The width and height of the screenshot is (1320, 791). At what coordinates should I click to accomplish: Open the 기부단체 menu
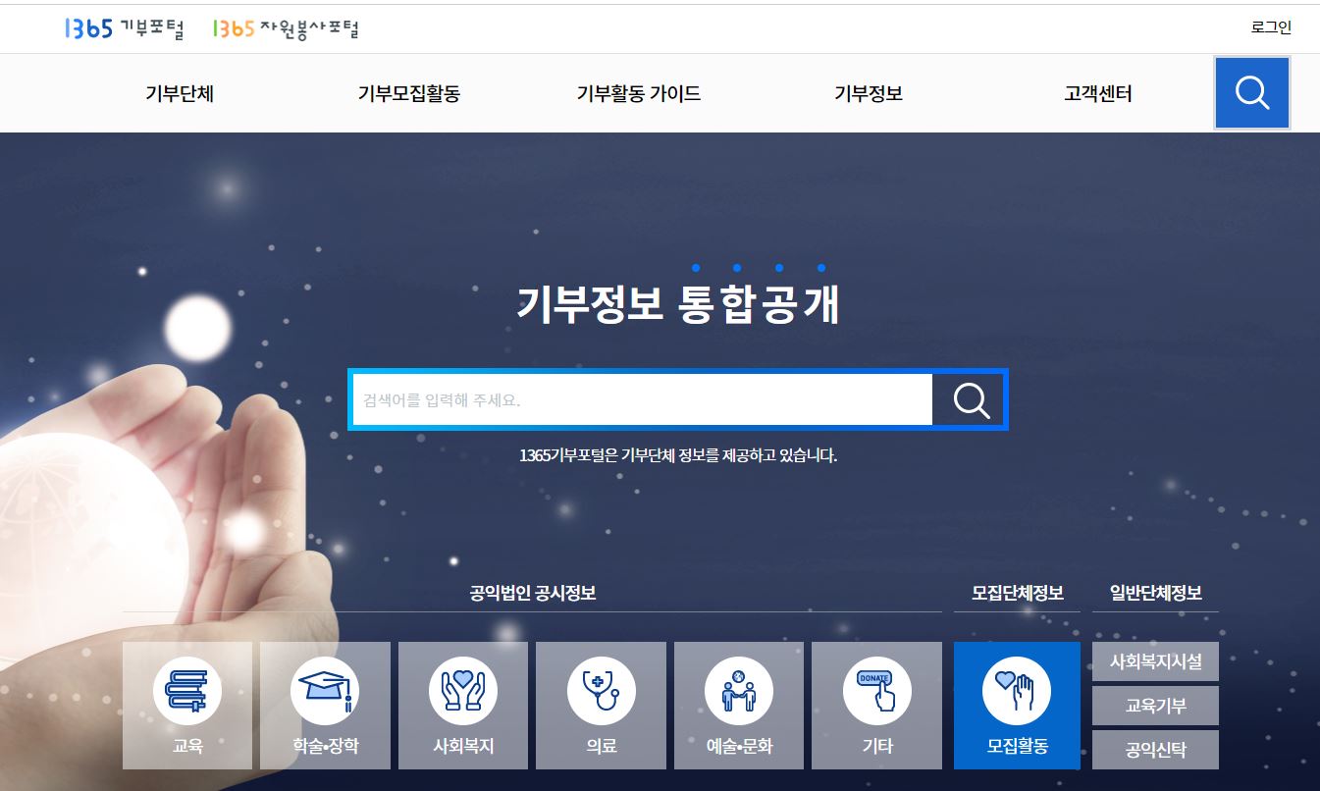tap(180, 94)
